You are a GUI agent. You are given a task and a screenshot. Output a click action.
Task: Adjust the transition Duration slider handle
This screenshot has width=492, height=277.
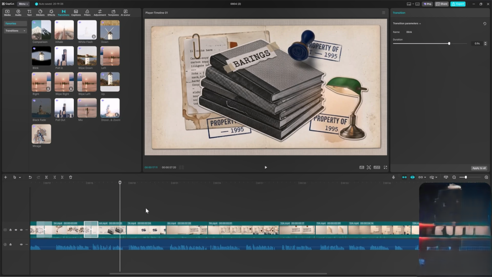point(449,44)
